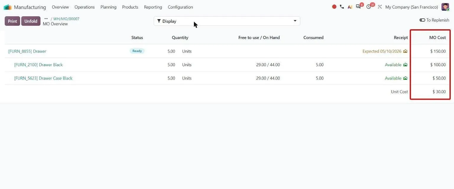The width and height of the screenshot is (454, 189).
Task: Open the Products menu
Action: pos(130,7)
